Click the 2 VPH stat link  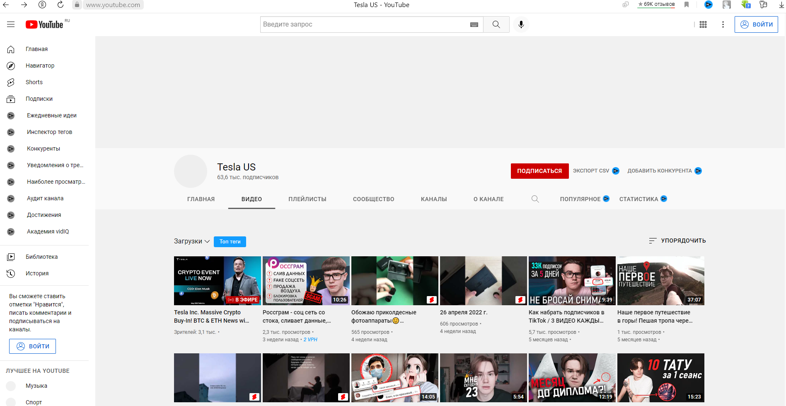click(310, 340)
